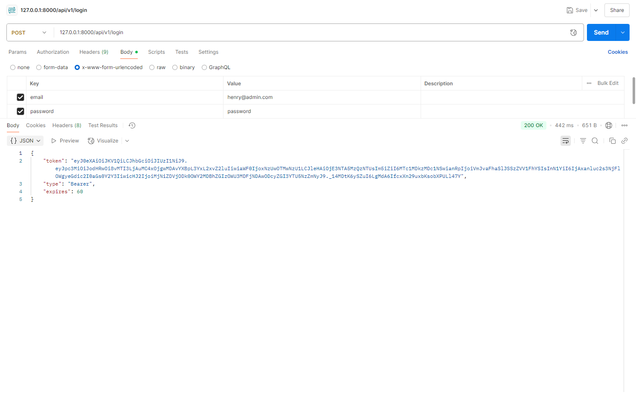This screenshot has width=636, height=395.
Task: Click the request URL input field
Action: [x=311, y=32]
